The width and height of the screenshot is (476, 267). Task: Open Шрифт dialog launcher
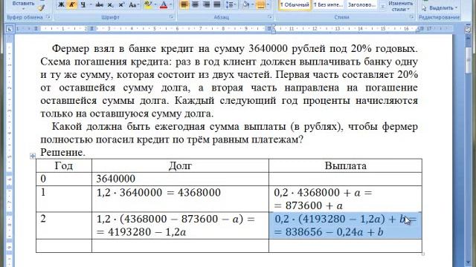pyautogui.click(x=172, y=17)
